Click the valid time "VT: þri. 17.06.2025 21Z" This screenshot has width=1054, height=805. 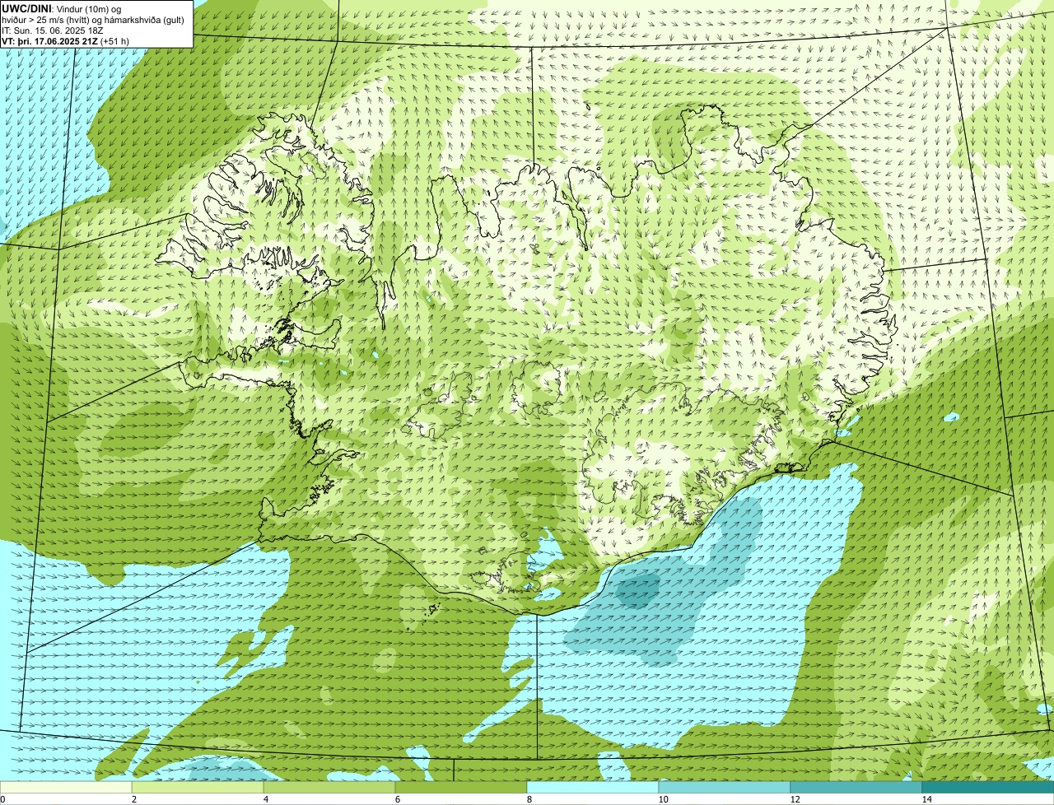(49, 40)
